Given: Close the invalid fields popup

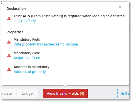Looking at the screenshot, I should (x=120, y=7).
